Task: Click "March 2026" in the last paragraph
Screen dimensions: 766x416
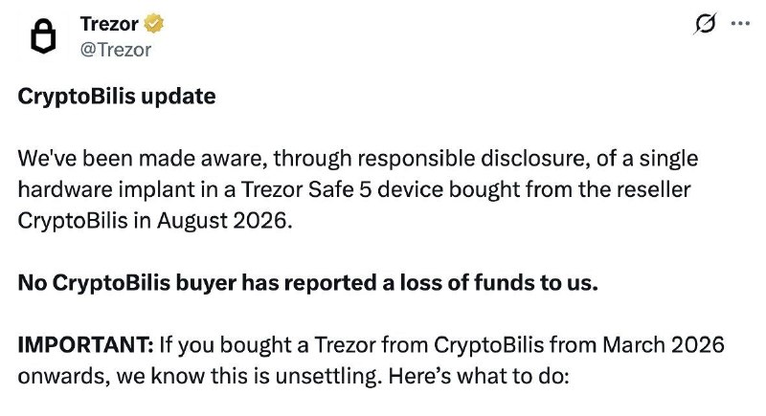Action: [x=663, y=345]
